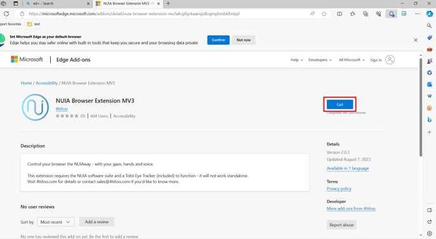Click the Microsoft logo
This screenshot has width=436, height=239.
coord(27,60)
